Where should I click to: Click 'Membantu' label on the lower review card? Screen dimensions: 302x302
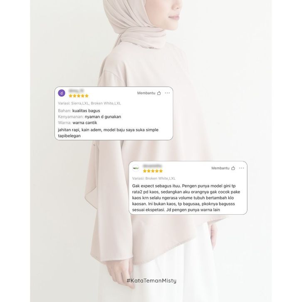[x=220, y=168]
